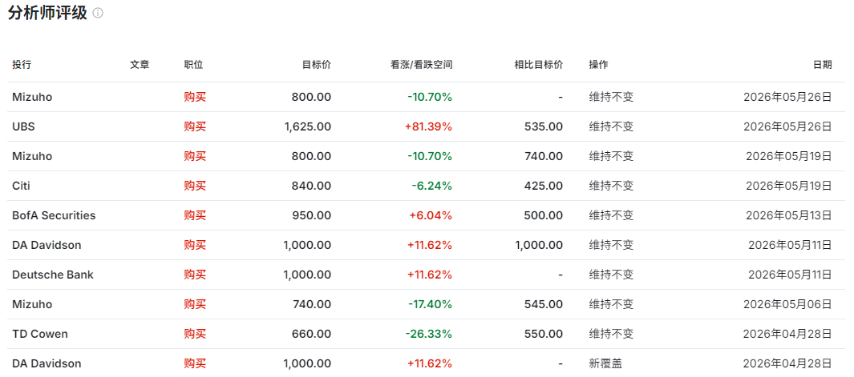Select DA Davidson in the 2026年05月11日 row

(x=47, y=245)
